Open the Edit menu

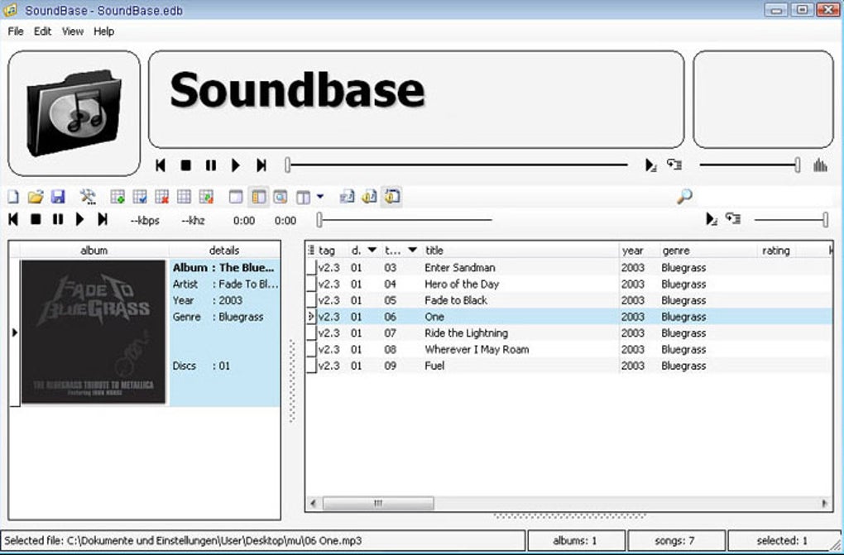[41, 31]
